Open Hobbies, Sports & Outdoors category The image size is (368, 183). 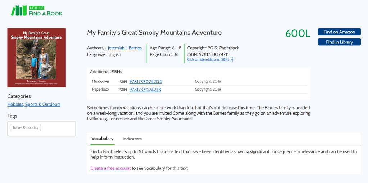tap(34, 105)
